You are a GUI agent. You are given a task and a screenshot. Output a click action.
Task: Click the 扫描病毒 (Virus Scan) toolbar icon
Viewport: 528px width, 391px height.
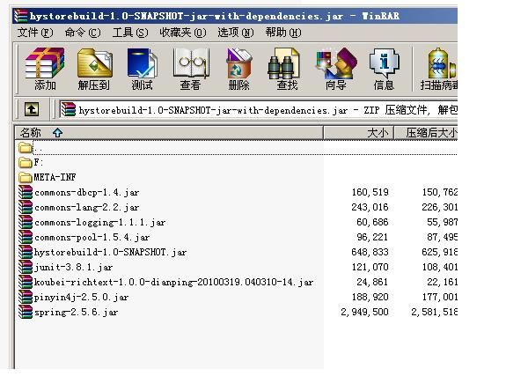(442, 63)
